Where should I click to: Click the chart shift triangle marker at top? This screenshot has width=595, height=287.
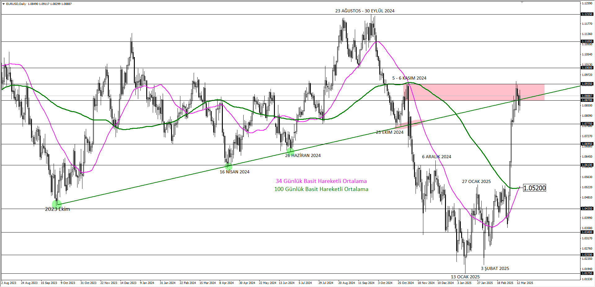pos(522,2)
